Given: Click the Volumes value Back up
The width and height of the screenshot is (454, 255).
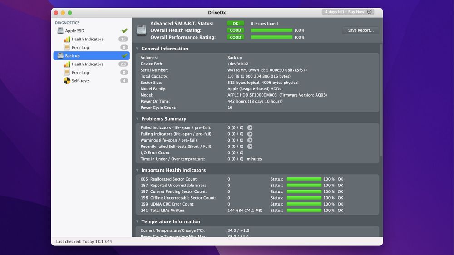Looking at the screenshot, I should [x=235, y=58].
